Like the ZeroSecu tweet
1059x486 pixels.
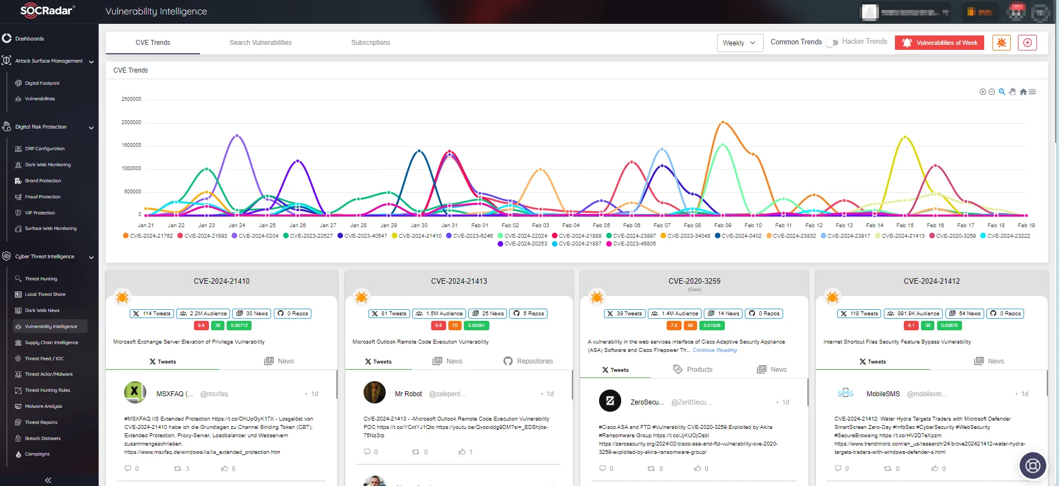[x=697, y=468]
